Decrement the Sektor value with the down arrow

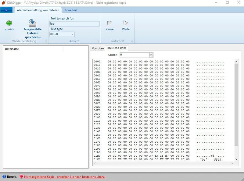point(151,56)
